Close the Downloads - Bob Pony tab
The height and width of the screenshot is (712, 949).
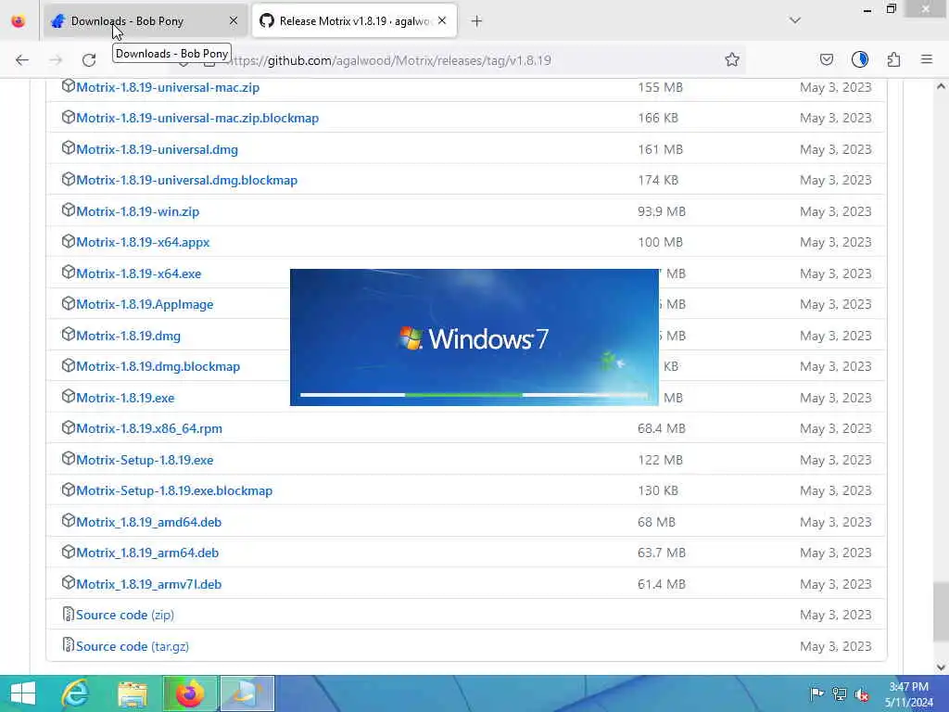(234, 21)
